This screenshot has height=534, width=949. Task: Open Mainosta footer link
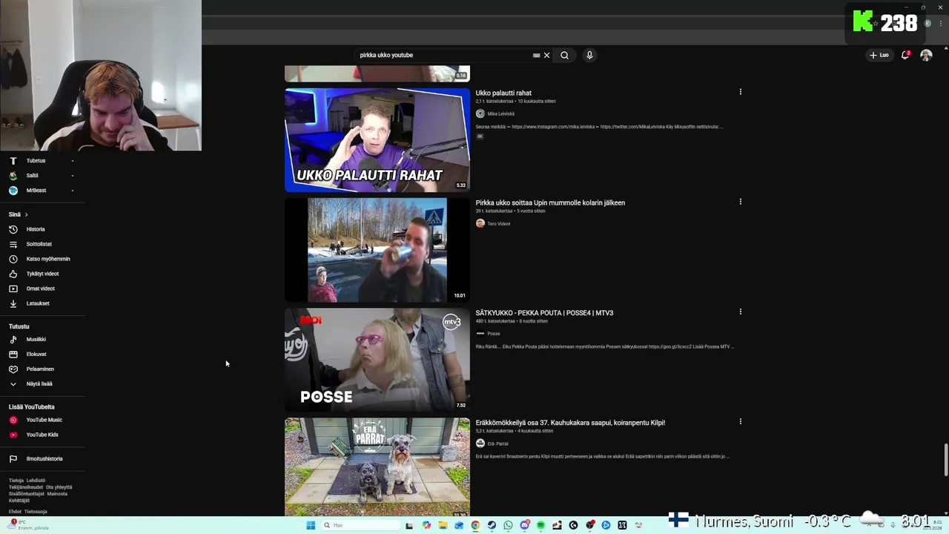[x=57, y=494]
